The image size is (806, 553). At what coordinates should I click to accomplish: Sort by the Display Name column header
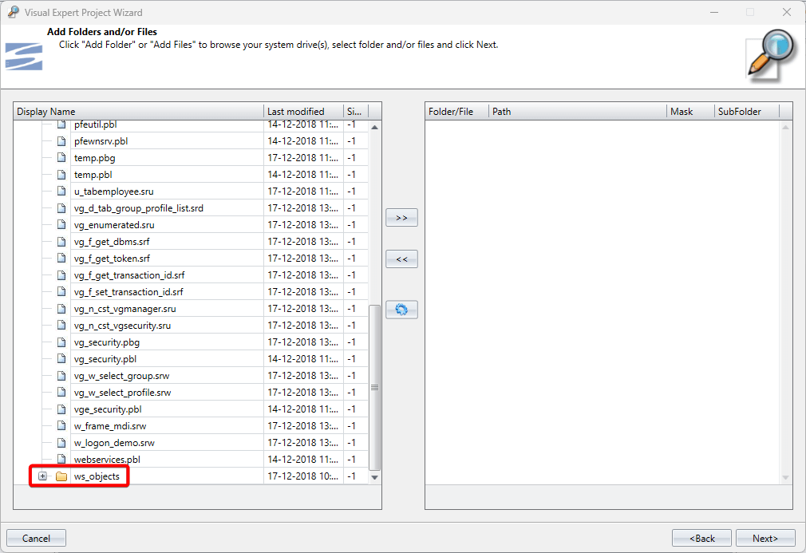click(138, 112)
